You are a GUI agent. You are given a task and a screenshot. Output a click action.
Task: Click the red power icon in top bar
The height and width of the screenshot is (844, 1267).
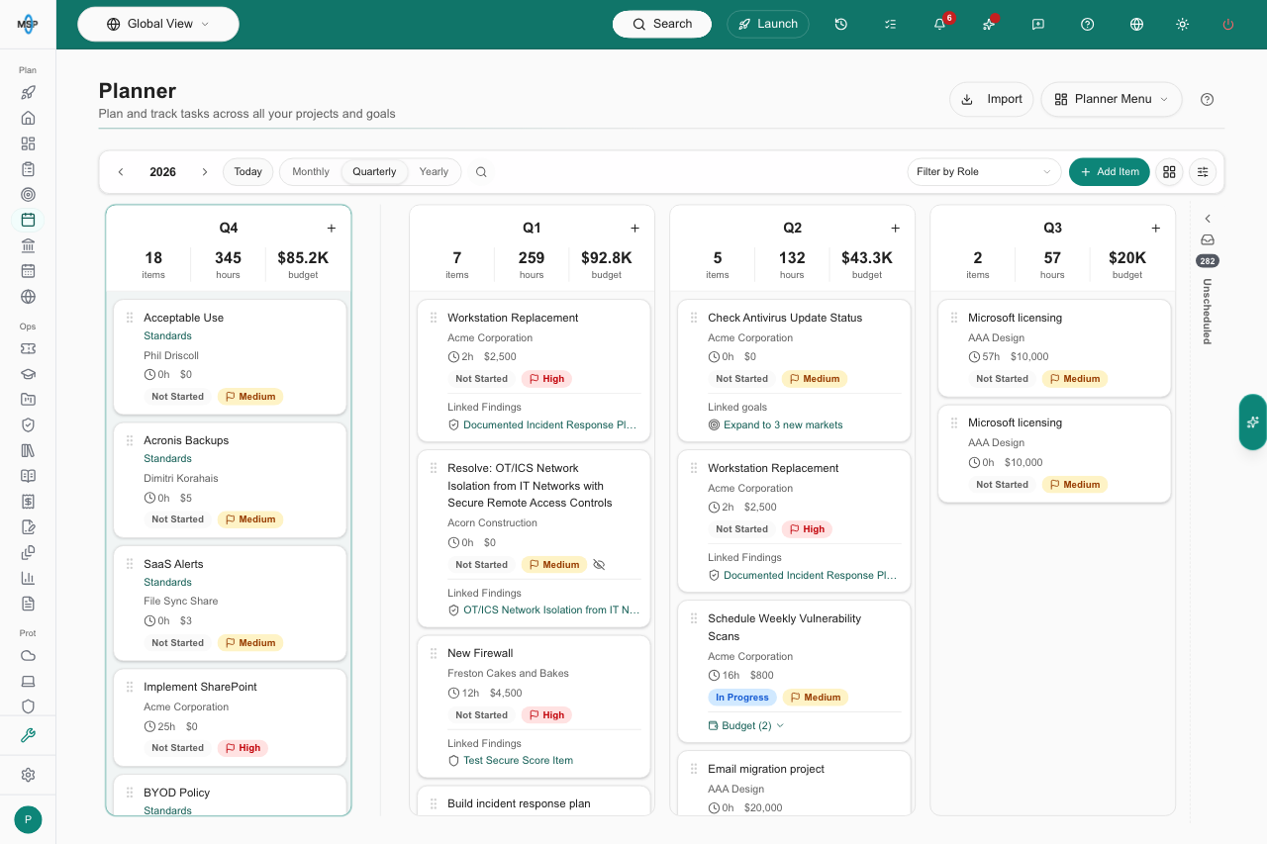click(x=1228, y=24)
